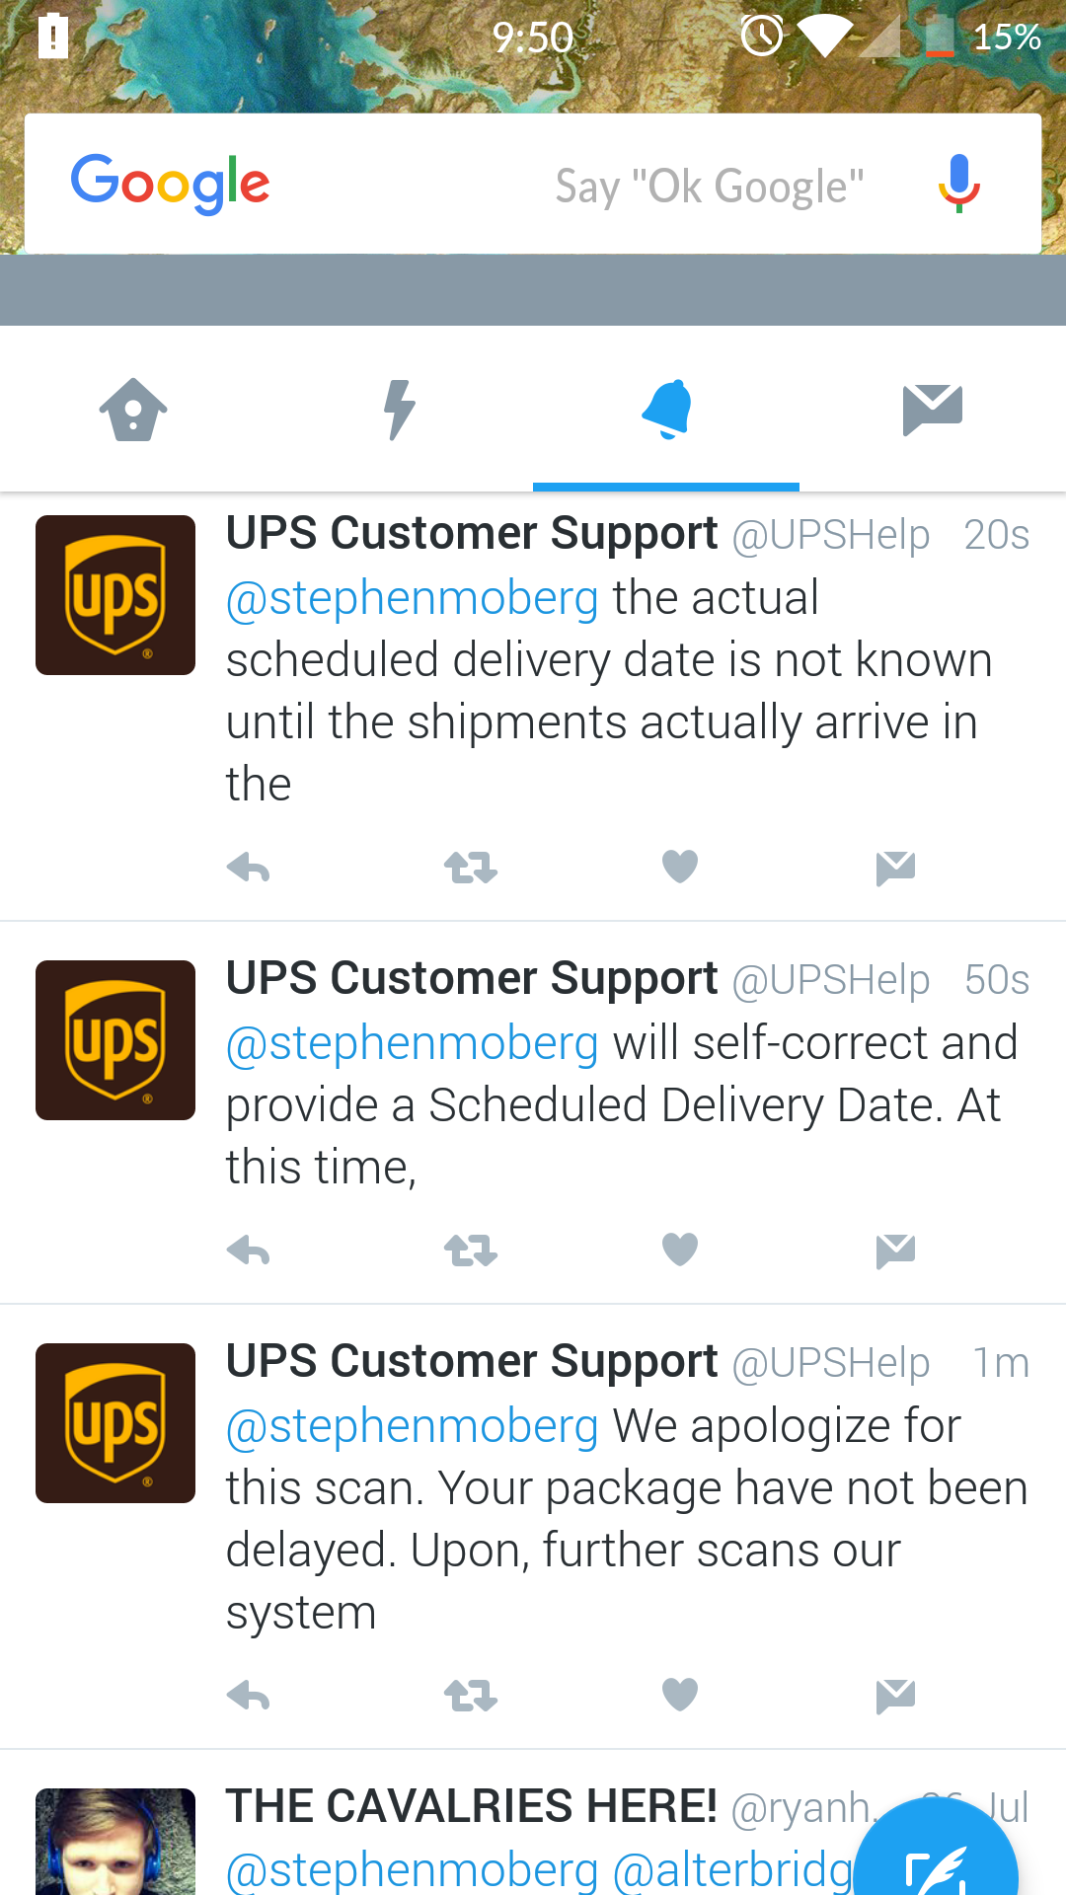The image size is (1066, 1895).
Task: Send the 1m UPS tweet by message
Action: coord(896,1697)
